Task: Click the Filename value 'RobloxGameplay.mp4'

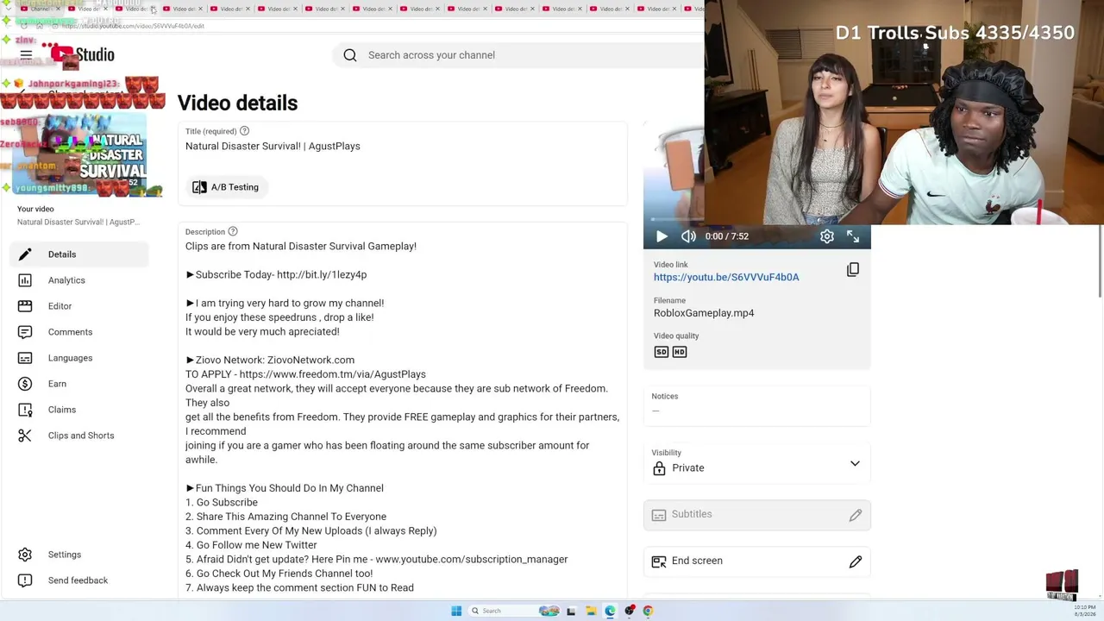Action: [704, 313]
